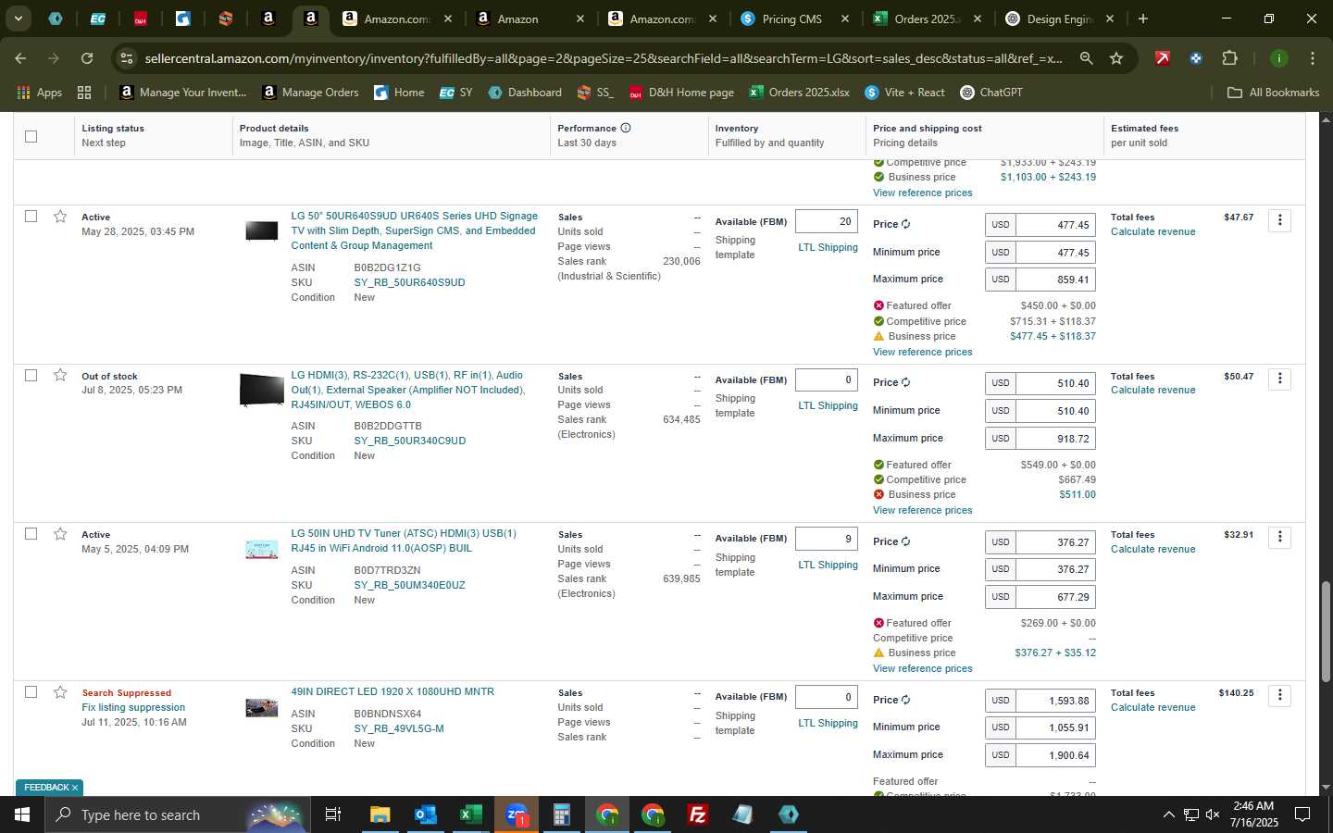Screen dimensions: 1333x833
Task: Edit the price field showing 510.40
Action: pos(1055,383)
